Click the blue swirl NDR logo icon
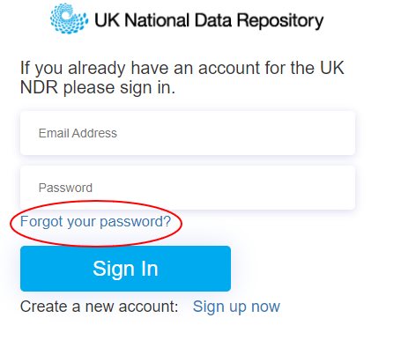The width and height of the screenshot is (401, 355). point(69,18)
